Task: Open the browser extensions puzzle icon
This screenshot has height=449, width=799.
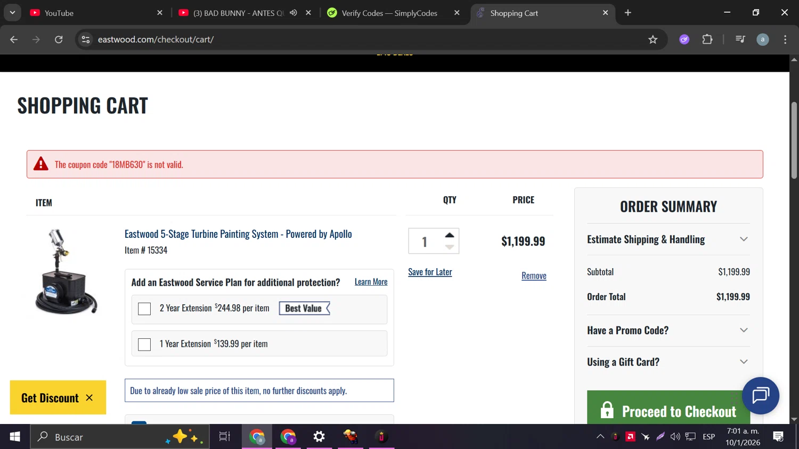Action: pyautogui.click(x=707, y=39)
